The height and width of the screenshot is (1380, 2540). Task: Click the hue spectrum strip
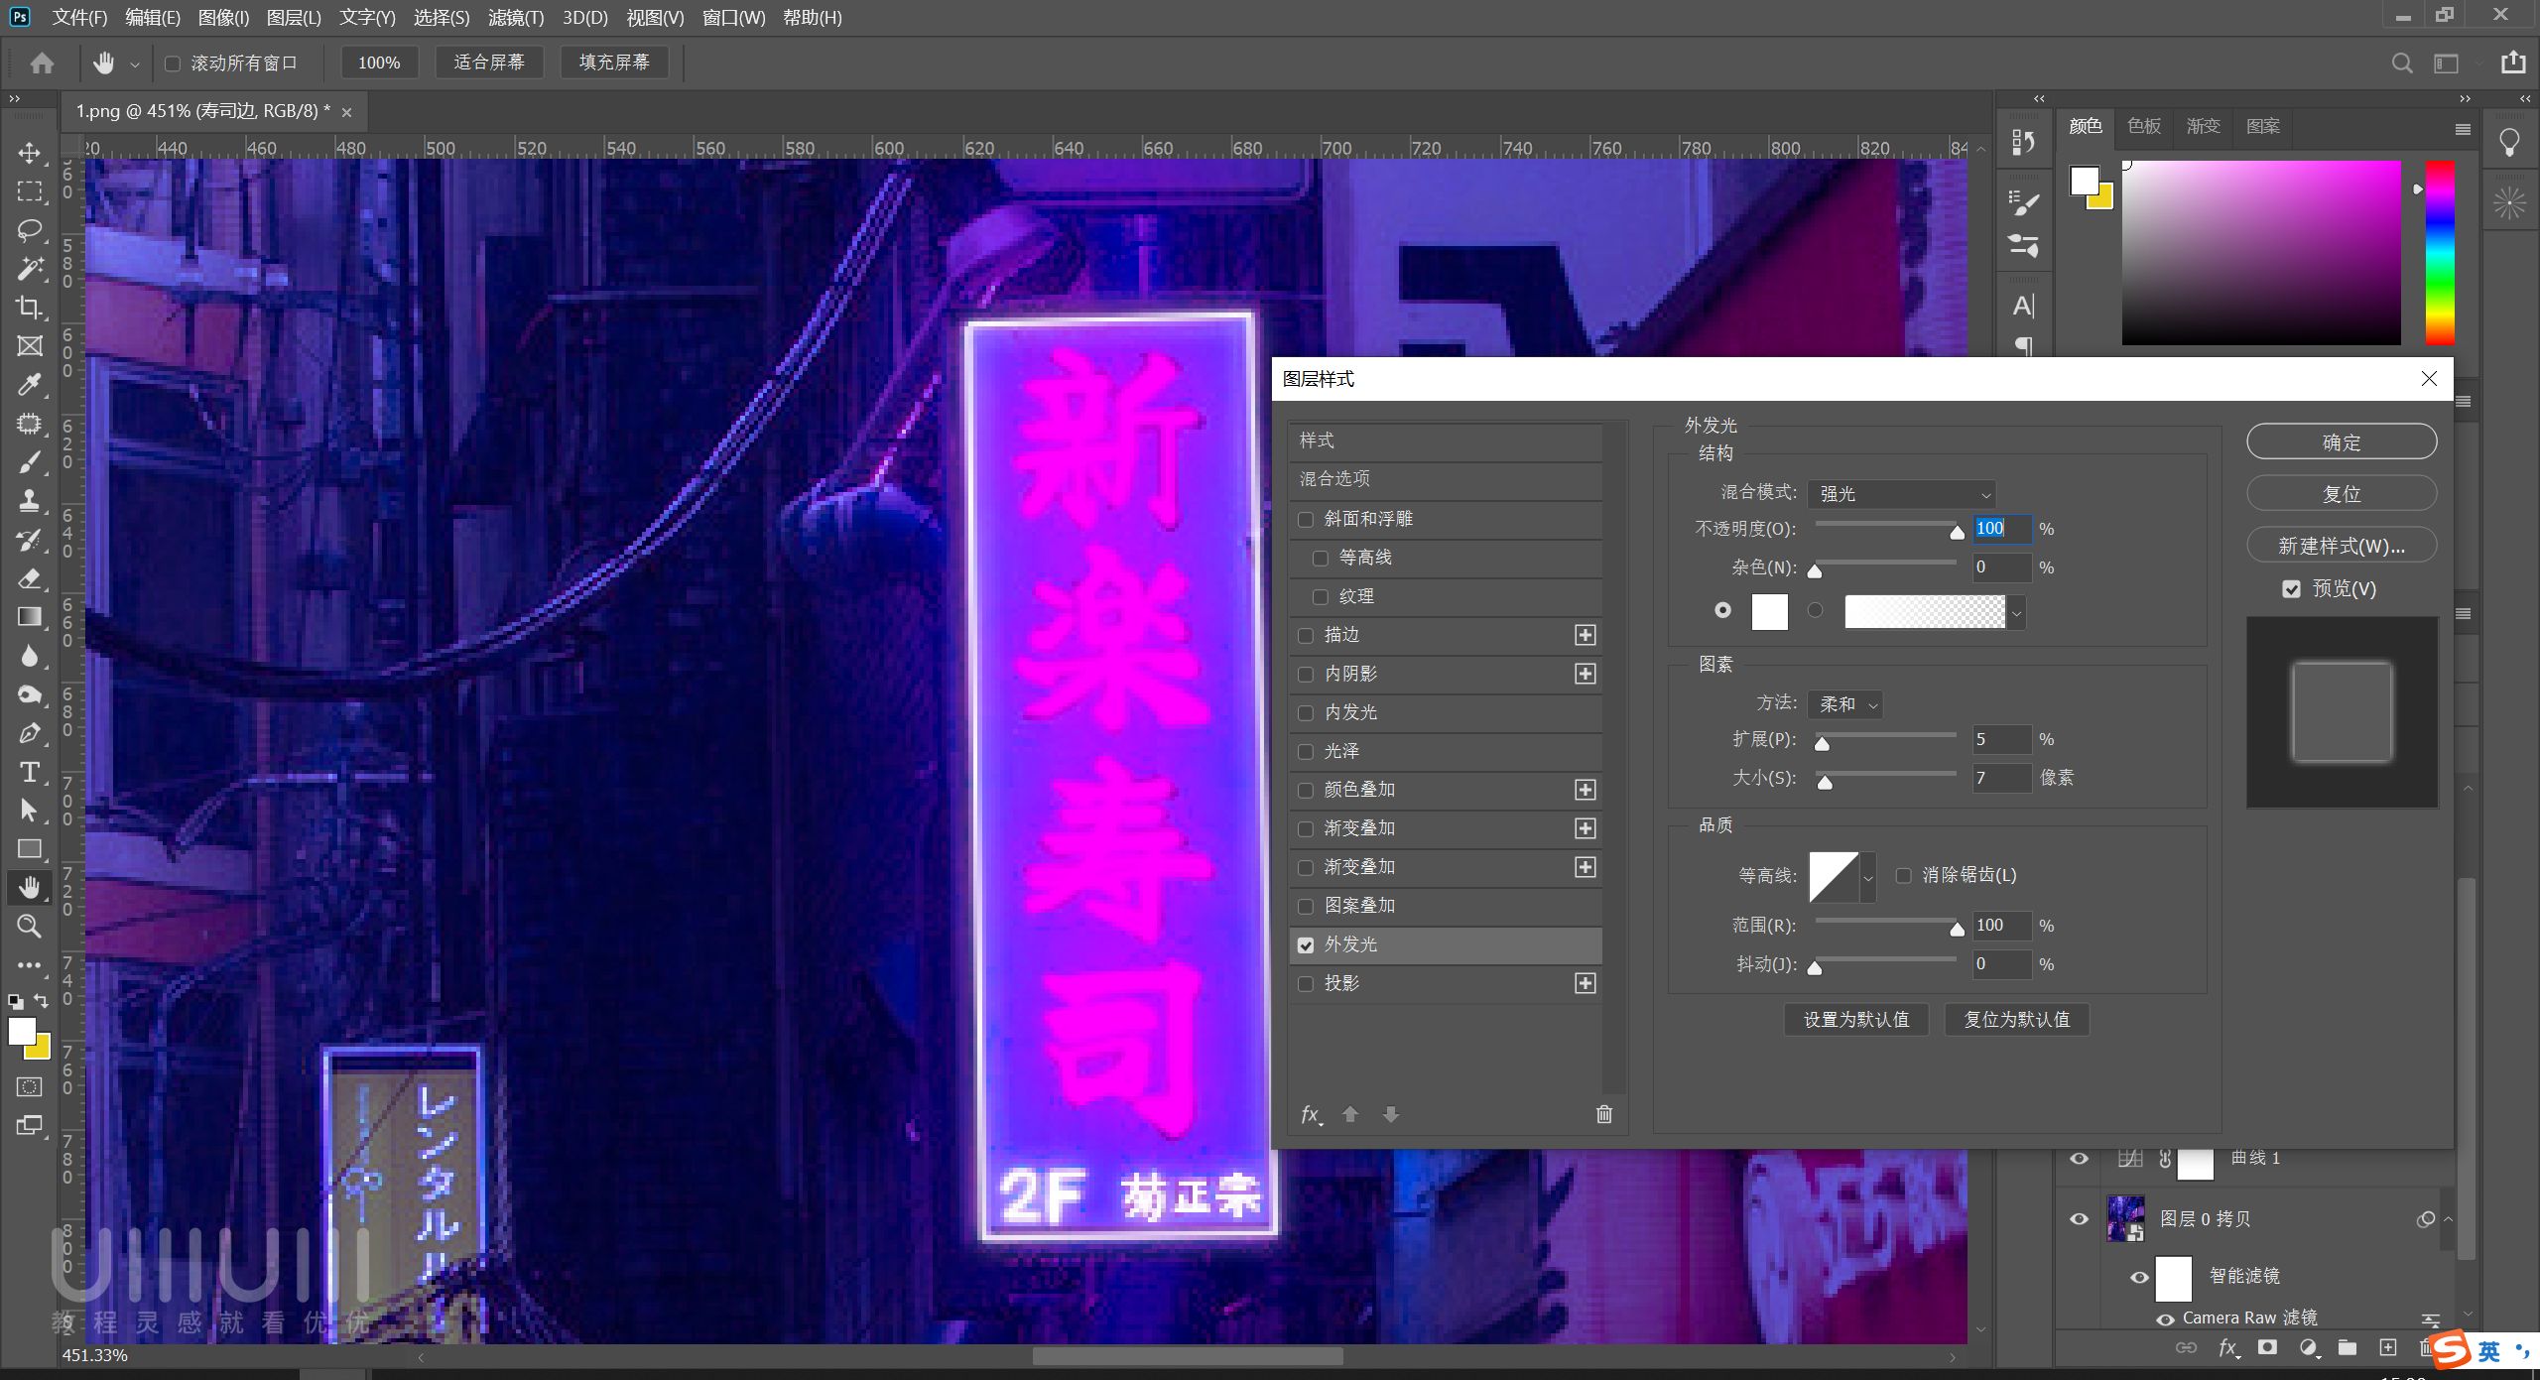pos(2440,253)
